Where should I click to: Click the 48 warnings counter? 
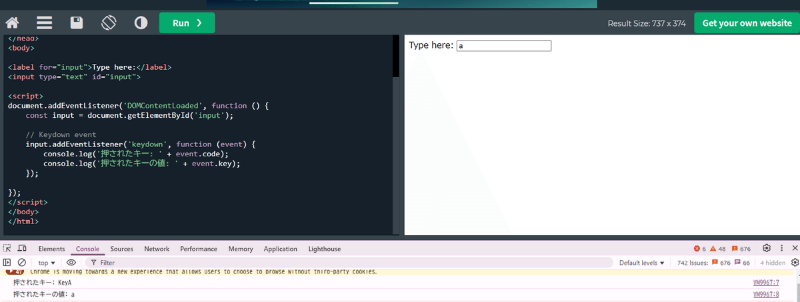(718, 249)
